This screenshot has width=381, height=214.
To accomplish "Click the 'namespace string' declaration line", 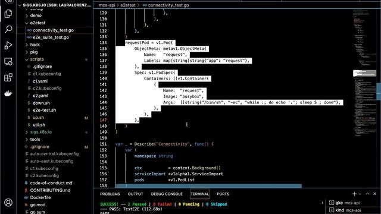I will [x=154, y=156].
